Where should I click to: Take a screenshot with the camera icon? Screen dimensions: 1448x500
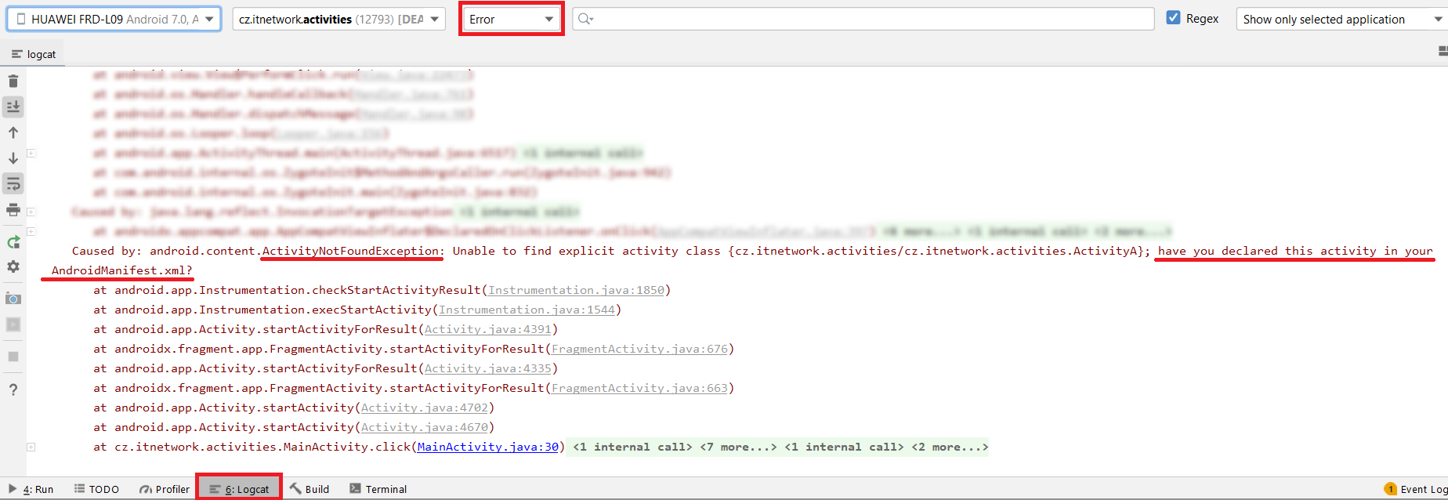pyautogui.click(x=13, y=299)
